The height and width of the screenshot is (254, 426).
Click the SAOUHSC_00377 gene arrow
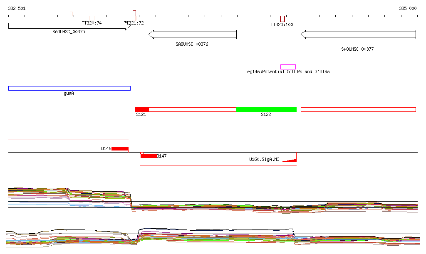tap(358, 35)
